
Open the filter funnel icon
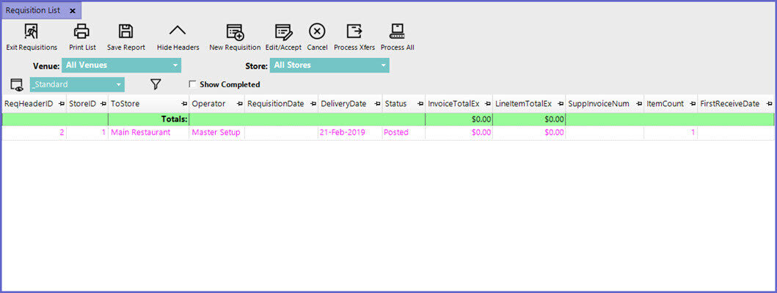click(x=156, y=85)
